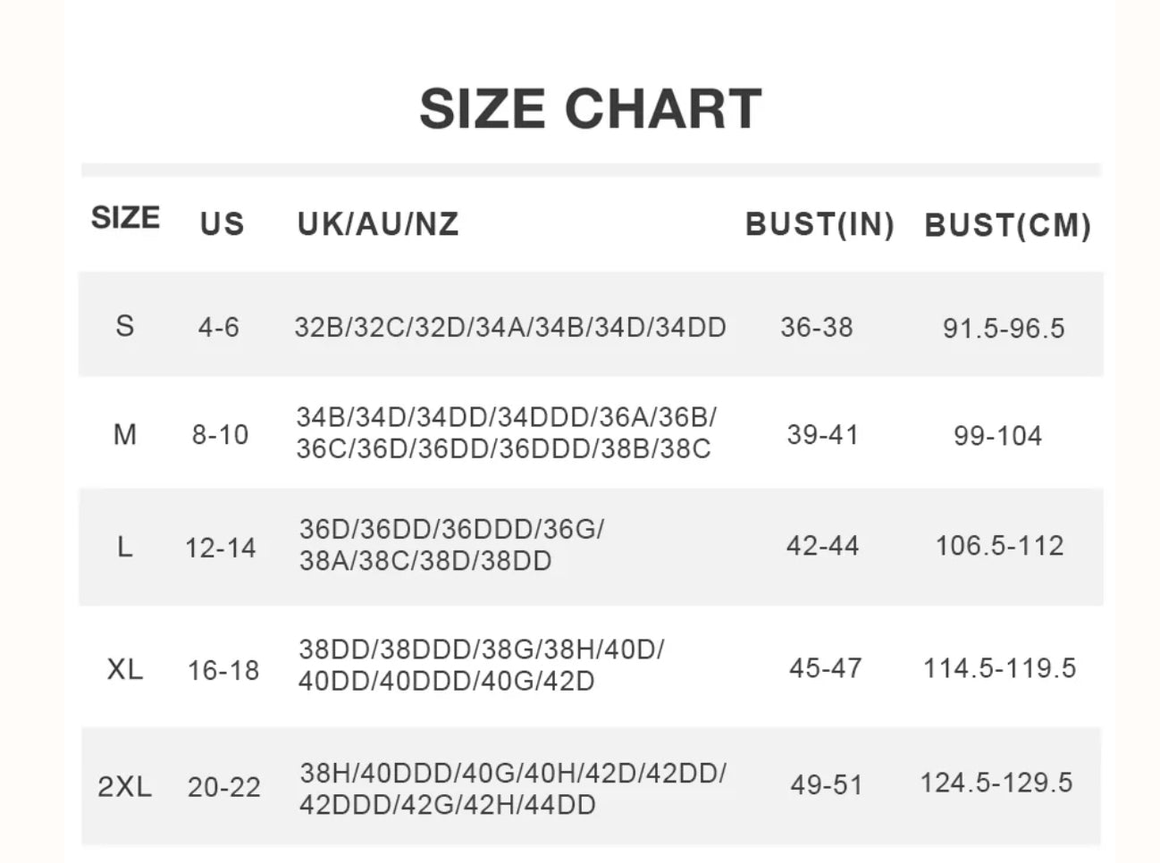Click the BUST(IN) column header

point(820,224)
